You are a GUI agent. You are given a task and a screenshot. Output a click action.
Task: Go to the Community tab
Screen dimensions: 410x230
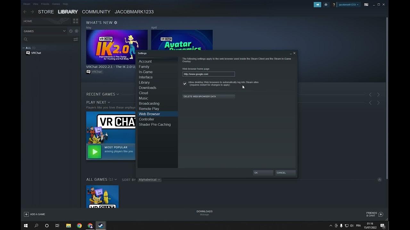[x=96, y=12]
